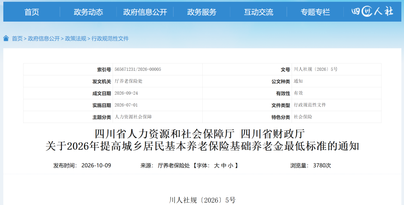The height and width of the screenshot is (205, 404).
Task: Set font size to 小
Action: (230, 165)
